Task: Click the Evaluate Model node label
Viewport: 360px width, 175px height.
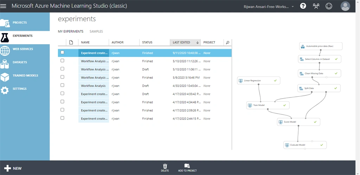Action: (x=297, y=145)
